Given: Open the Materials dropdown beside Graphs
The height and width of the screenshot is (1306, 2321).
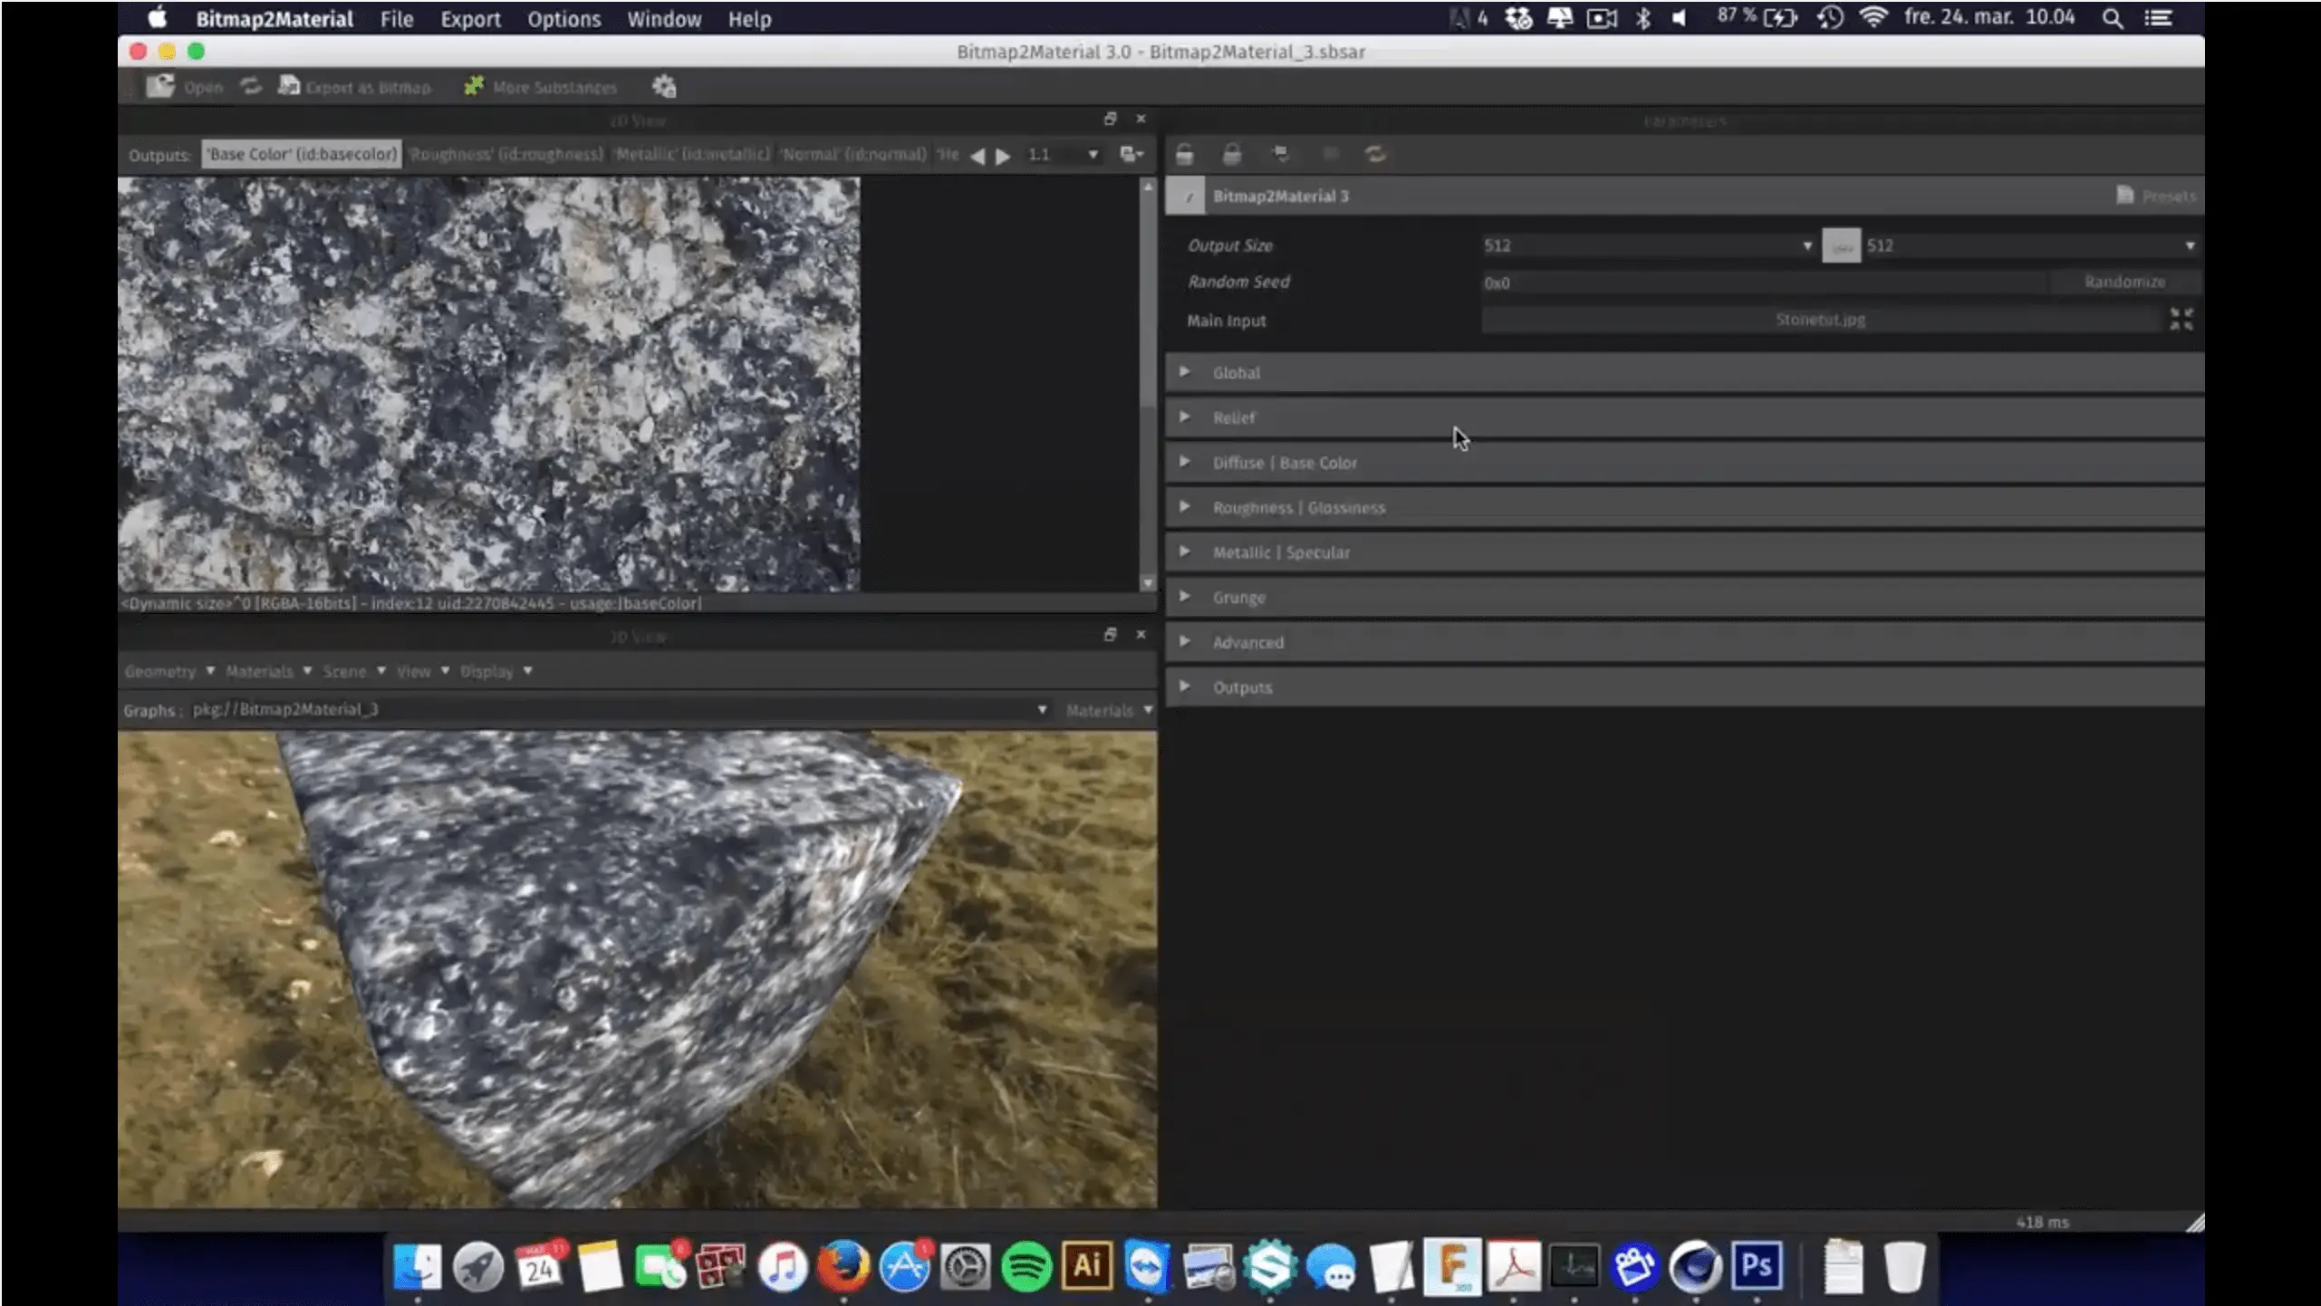Looking at the screenshot, I should (1108, 710).
